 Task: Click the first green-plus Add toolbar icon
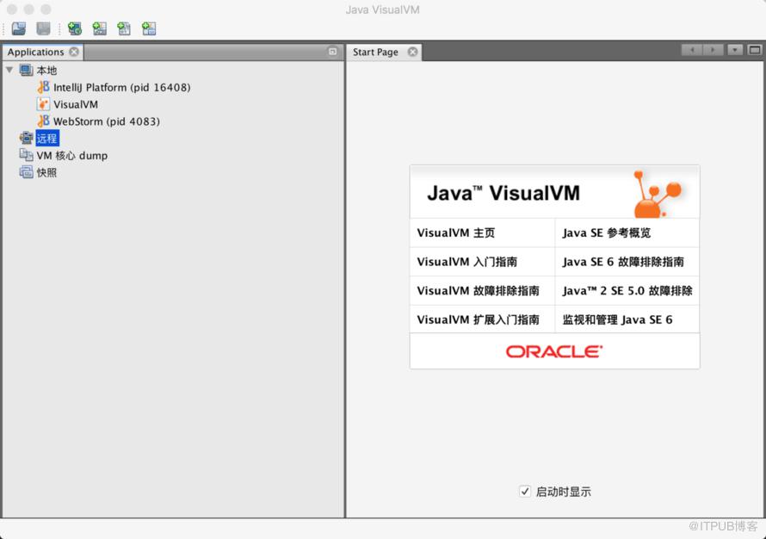pyautogui.click(x=75, y=28)
